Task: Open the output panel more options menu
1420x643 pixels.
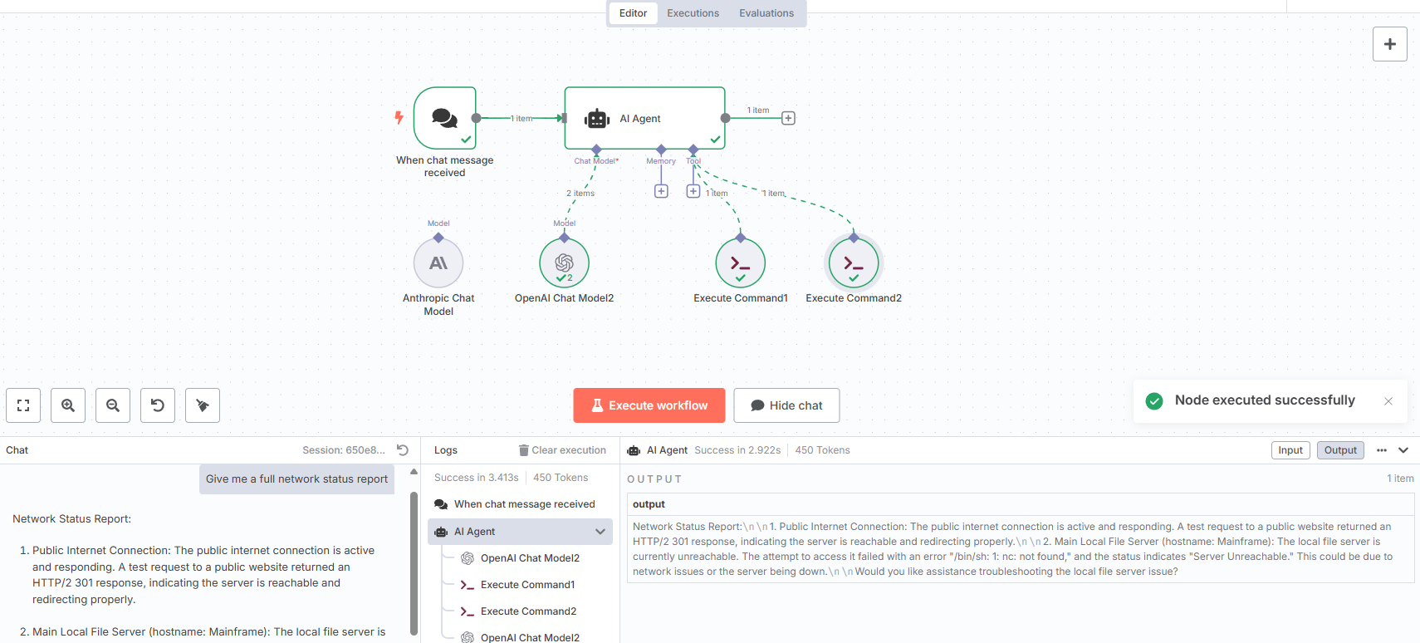Action: pyautogui.click(x=1382, y=450)
